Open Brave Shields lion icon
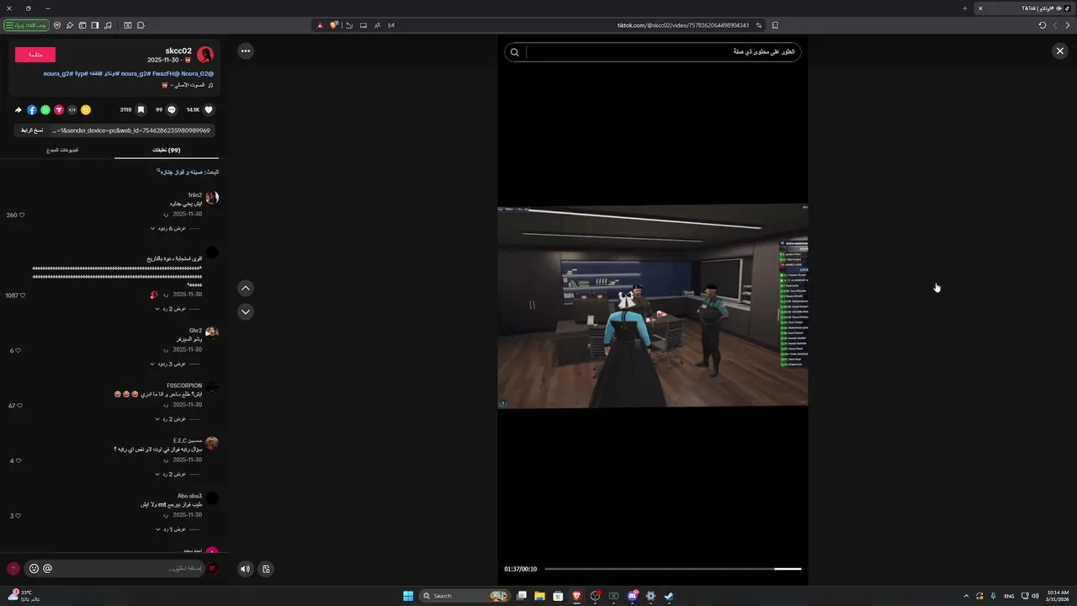Screen dimensions: 1077x606 333,25
